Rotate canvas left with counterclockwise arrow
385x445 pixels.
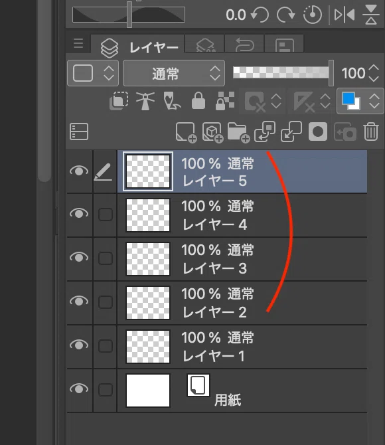click(x=260, y=15)
